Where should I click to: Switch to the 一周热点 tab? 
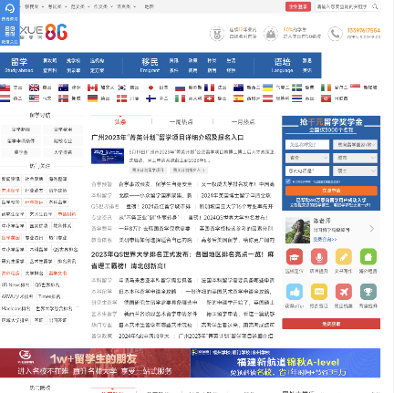point(181,122)
